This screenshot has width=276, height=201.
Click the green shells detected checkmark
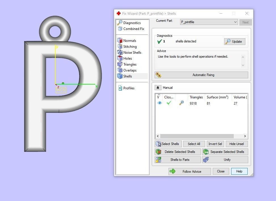pos(159,41)
